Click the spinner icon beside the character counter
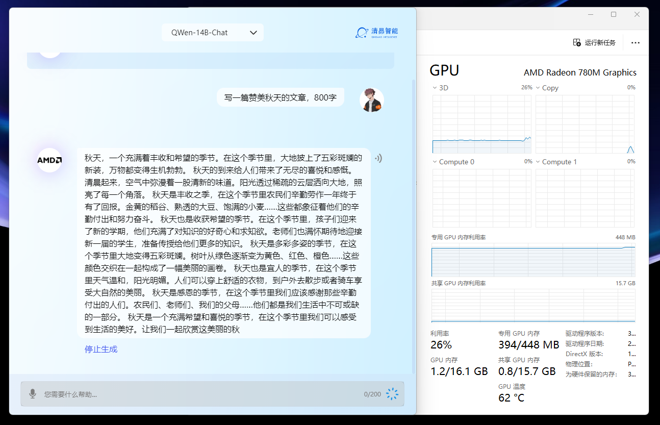 [x=392, y=393]
